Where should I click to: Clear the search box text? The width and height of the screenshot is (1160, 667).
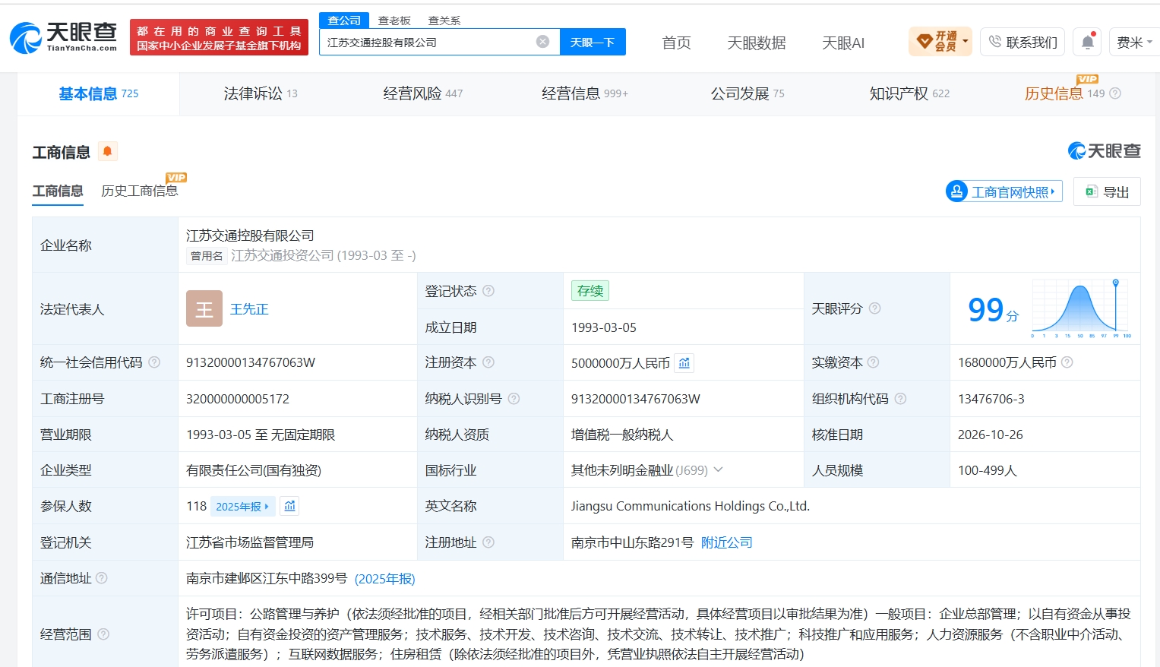(x=542, y=42)
